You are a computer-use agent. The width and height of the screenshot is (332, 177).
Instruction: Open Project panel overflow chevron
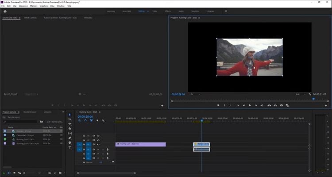coord(63,112)
